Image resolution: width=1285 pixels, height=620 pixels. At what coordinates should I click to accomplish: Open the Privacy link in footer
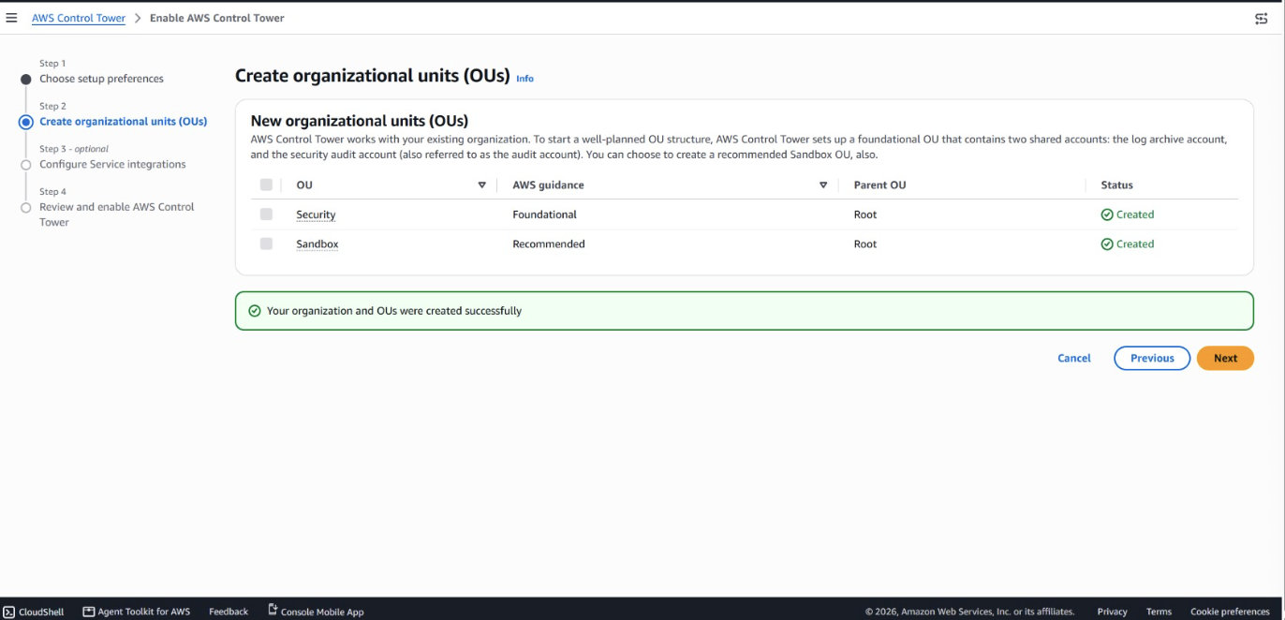[x=1113, y=612]
